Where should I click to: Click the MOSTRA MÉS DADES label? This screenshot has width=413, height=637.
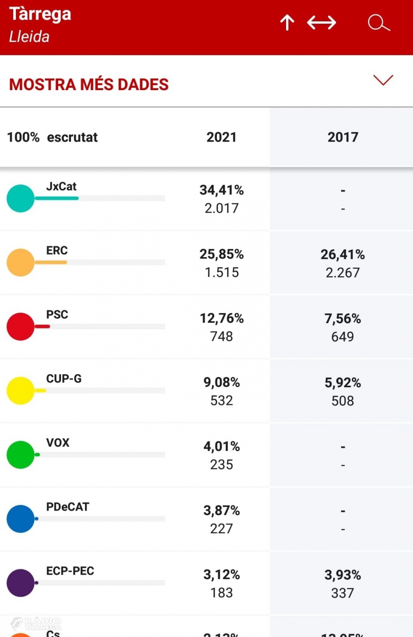[89, 85]
